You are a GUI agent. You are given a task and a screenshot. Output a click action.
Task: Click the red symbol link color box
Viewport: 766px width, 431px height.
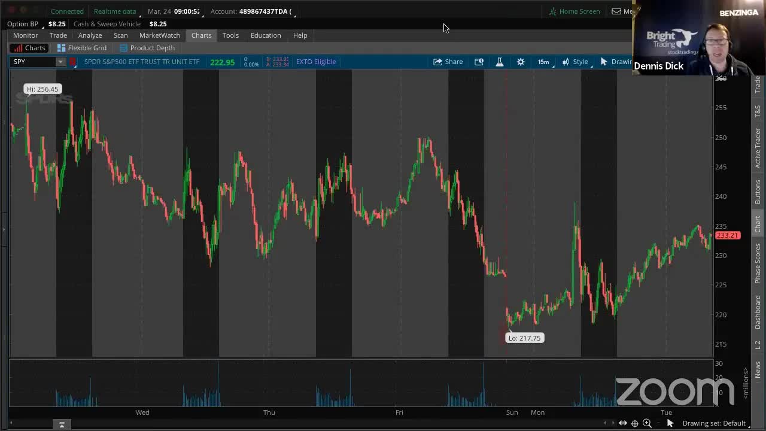click(x=73, y=62)
